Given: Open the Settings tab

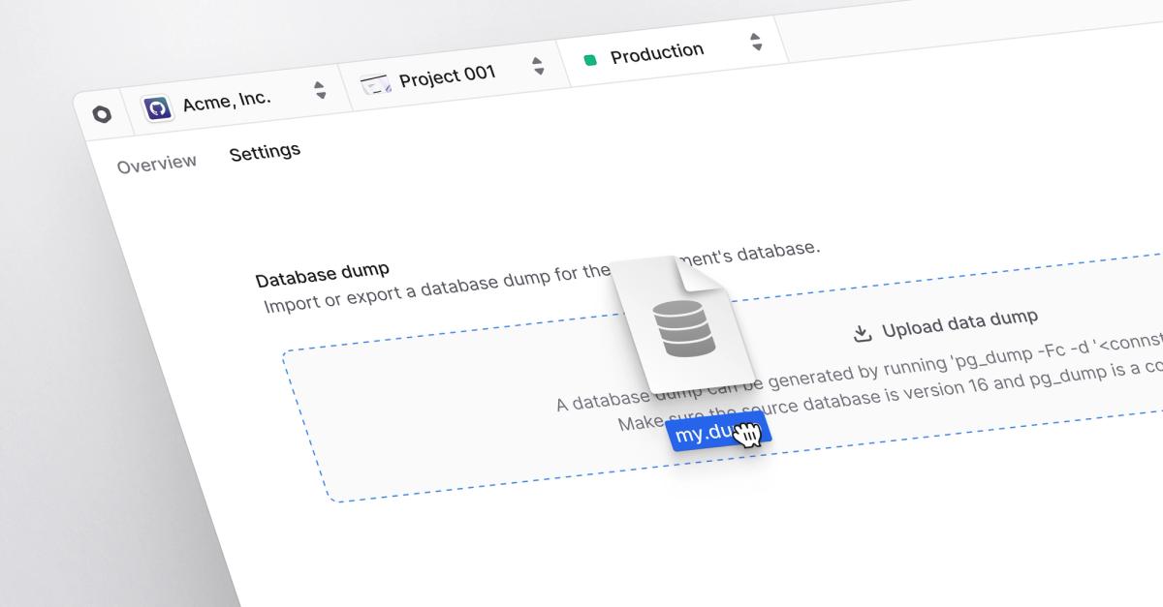Looking at the screenshot, I should (265, 152).
